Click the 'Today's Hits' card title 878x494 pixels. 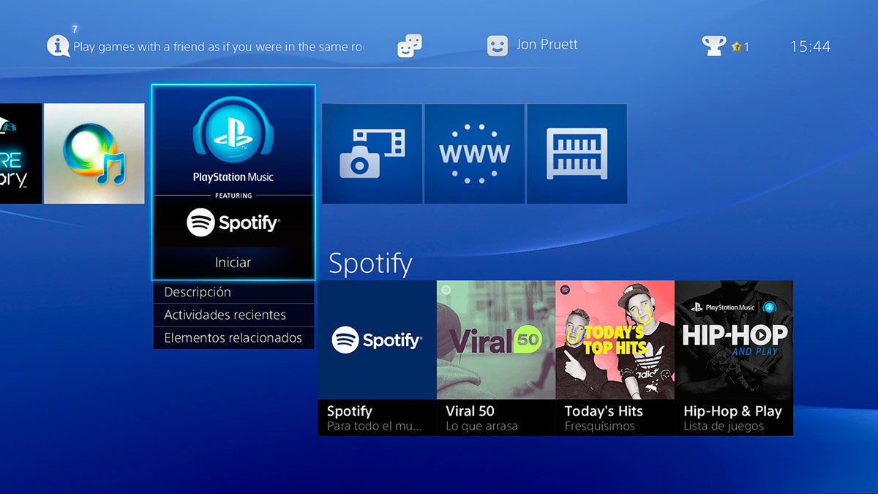604,411
